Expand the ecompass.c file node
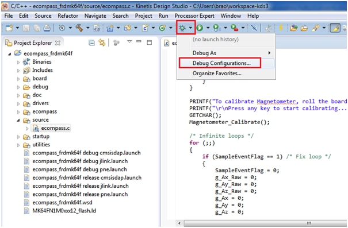 pos(27,129)
